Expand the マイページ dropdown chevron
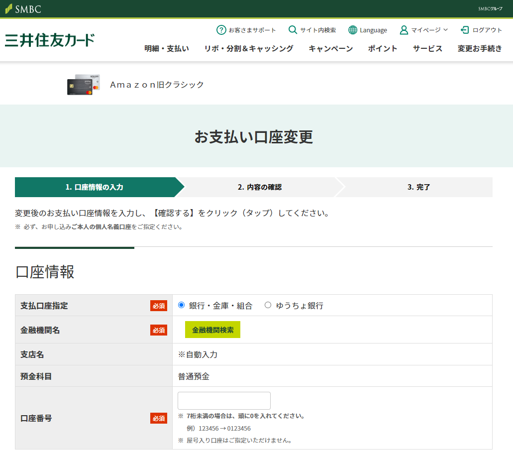513x455 pixels. coord(446,30)
